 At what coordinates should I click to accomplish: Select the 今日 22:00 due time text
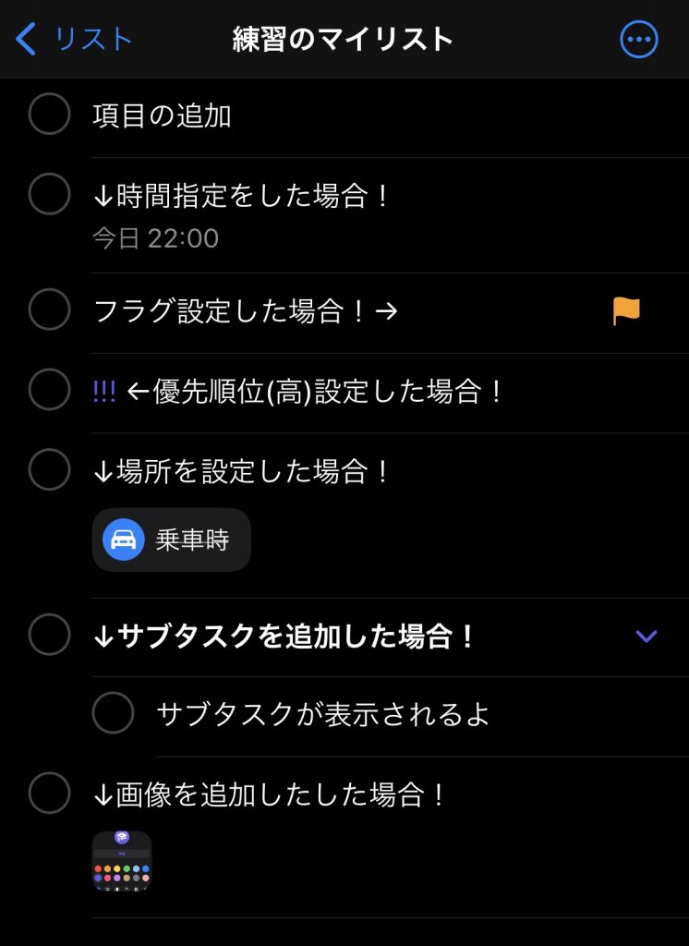coord(156,238)
